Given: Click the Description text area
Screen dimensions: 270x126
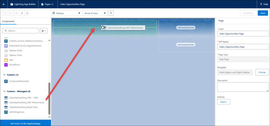Looking at the screenshot, I should pos(243,87).
